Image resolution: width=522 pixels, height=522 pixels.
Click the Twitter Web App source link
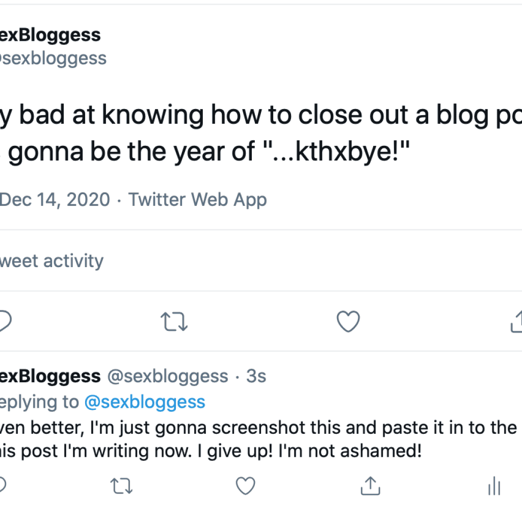[x=198, y=200]
